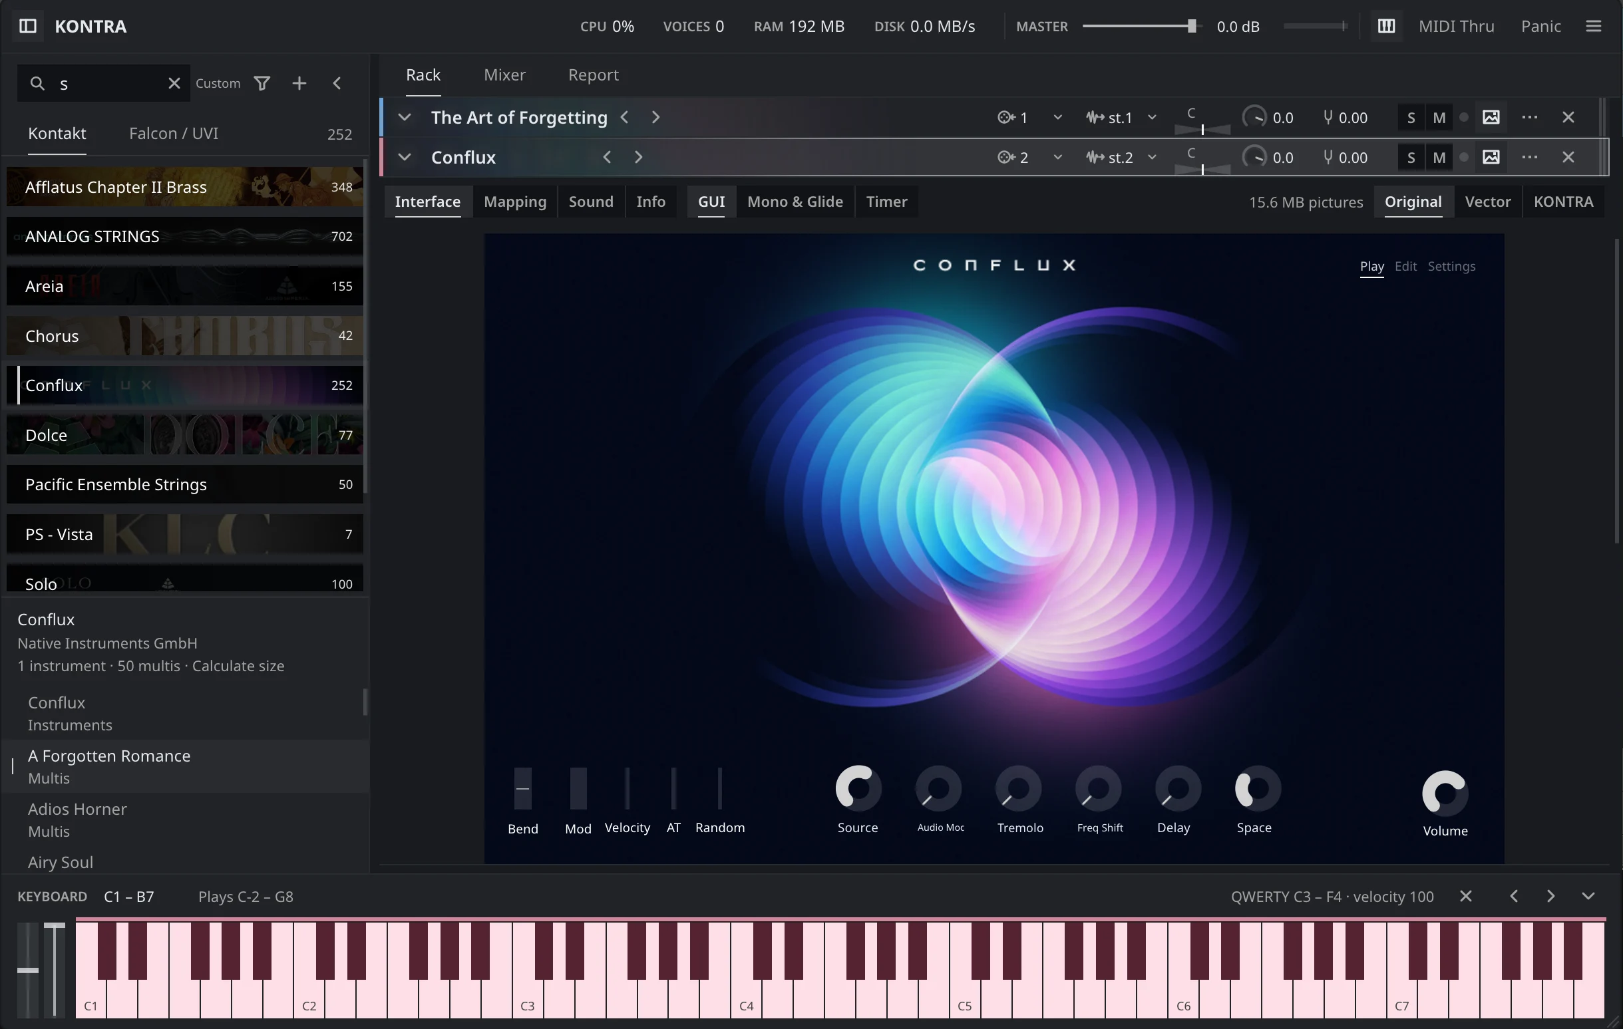Load next preset for The Art of Forgetting
This screenshot has width=1623, height=1029.
point(655,117)
